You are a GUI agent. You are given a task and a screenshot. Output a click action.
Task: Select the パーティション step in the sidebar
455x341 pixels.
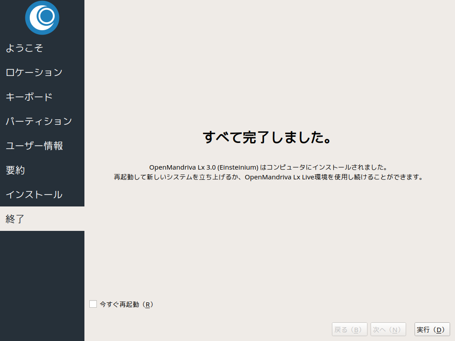tap(42, 121)
